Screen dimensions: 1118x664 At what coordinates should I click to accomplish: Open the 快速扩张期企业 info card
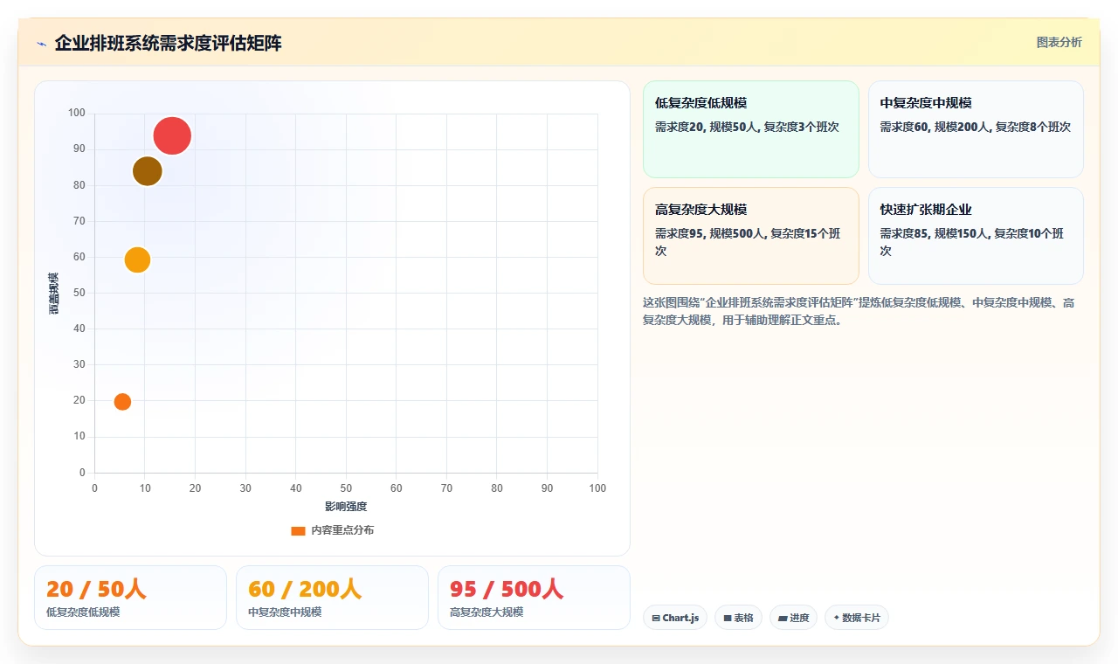[976, 236]
